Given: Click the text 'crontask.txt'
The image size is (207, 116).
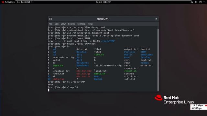Looking at the screenshot, I should tap(61, 71).
